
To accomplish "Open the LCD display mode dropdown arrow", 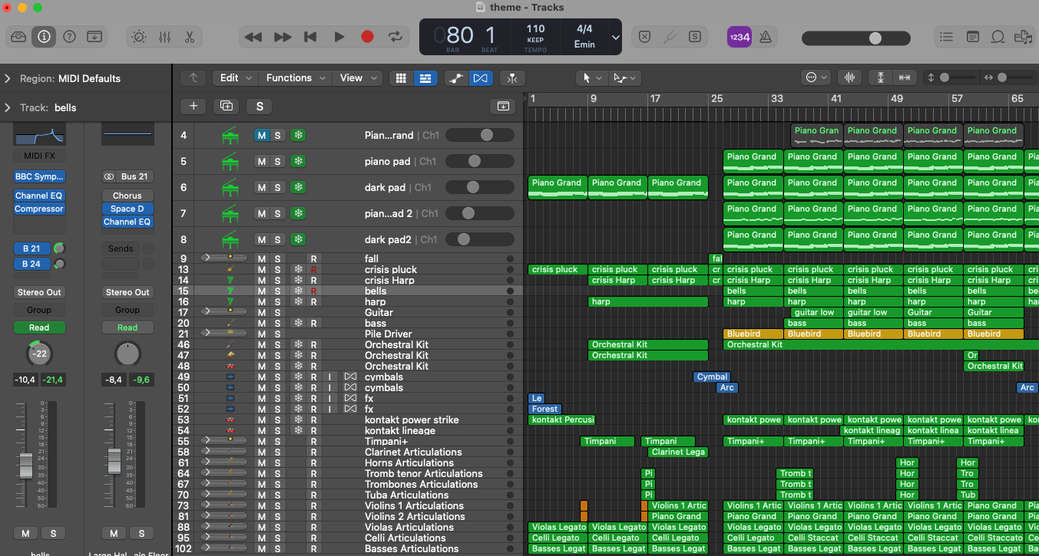I will click(615, 37).
